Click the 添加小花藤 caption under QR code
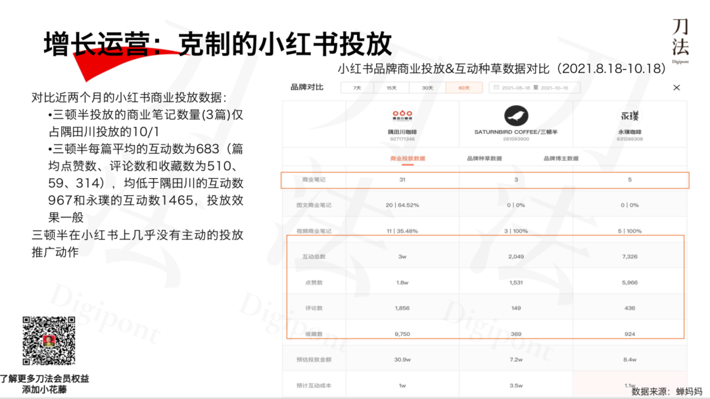 point(45,390)
